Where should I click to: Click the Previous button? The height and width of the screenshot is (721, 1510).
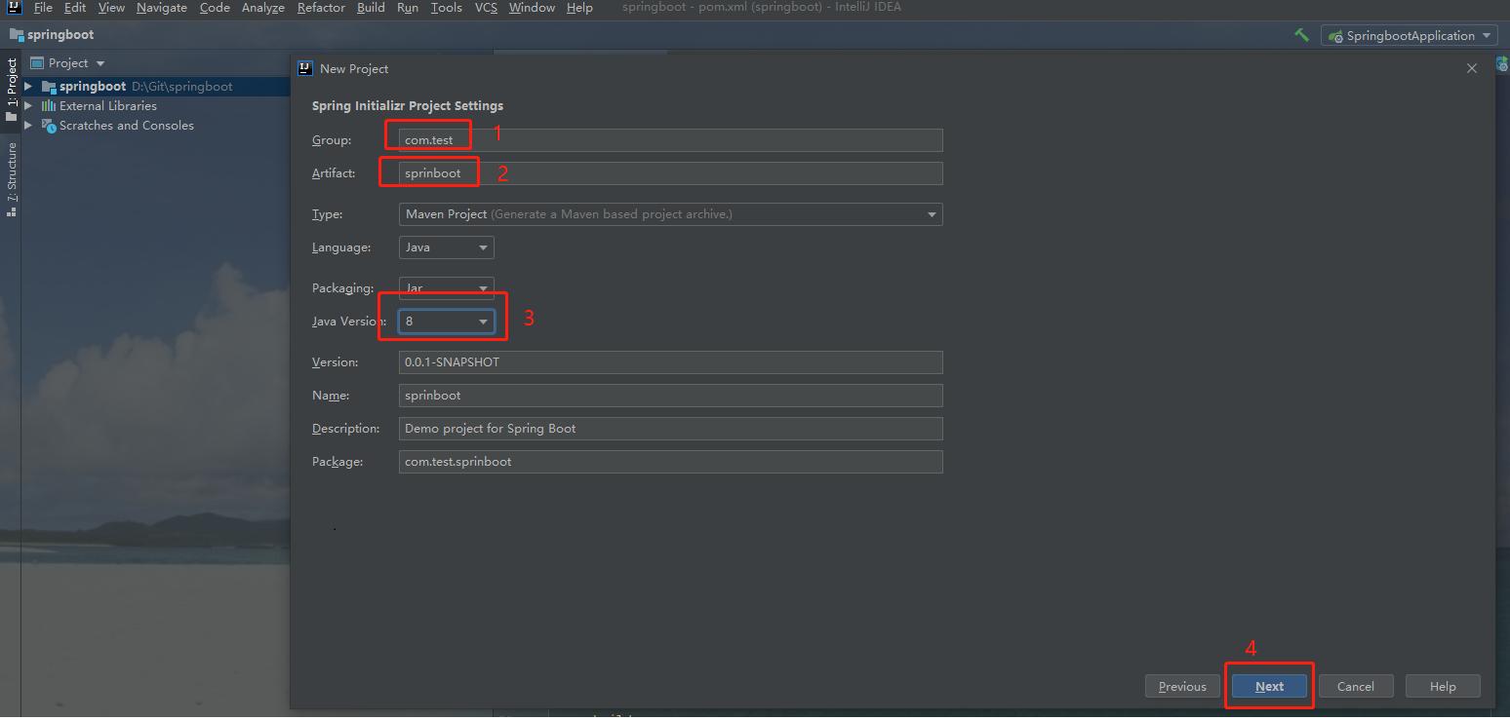click(x=1182, y=687)
